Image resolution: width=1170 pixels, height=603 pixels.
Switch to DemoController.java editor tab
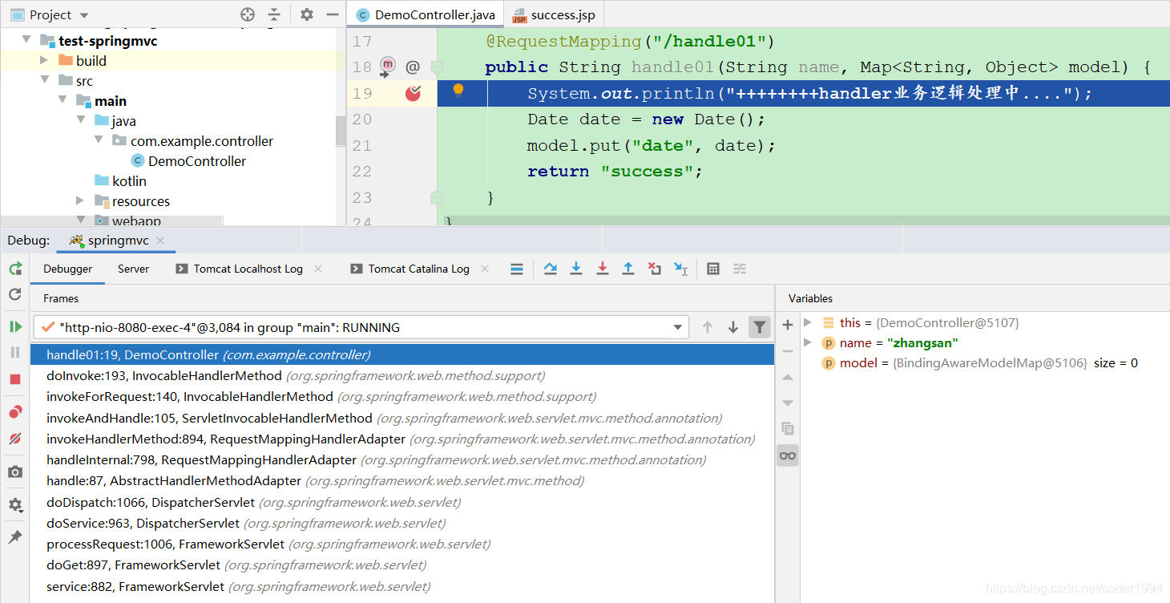point(426,15)
